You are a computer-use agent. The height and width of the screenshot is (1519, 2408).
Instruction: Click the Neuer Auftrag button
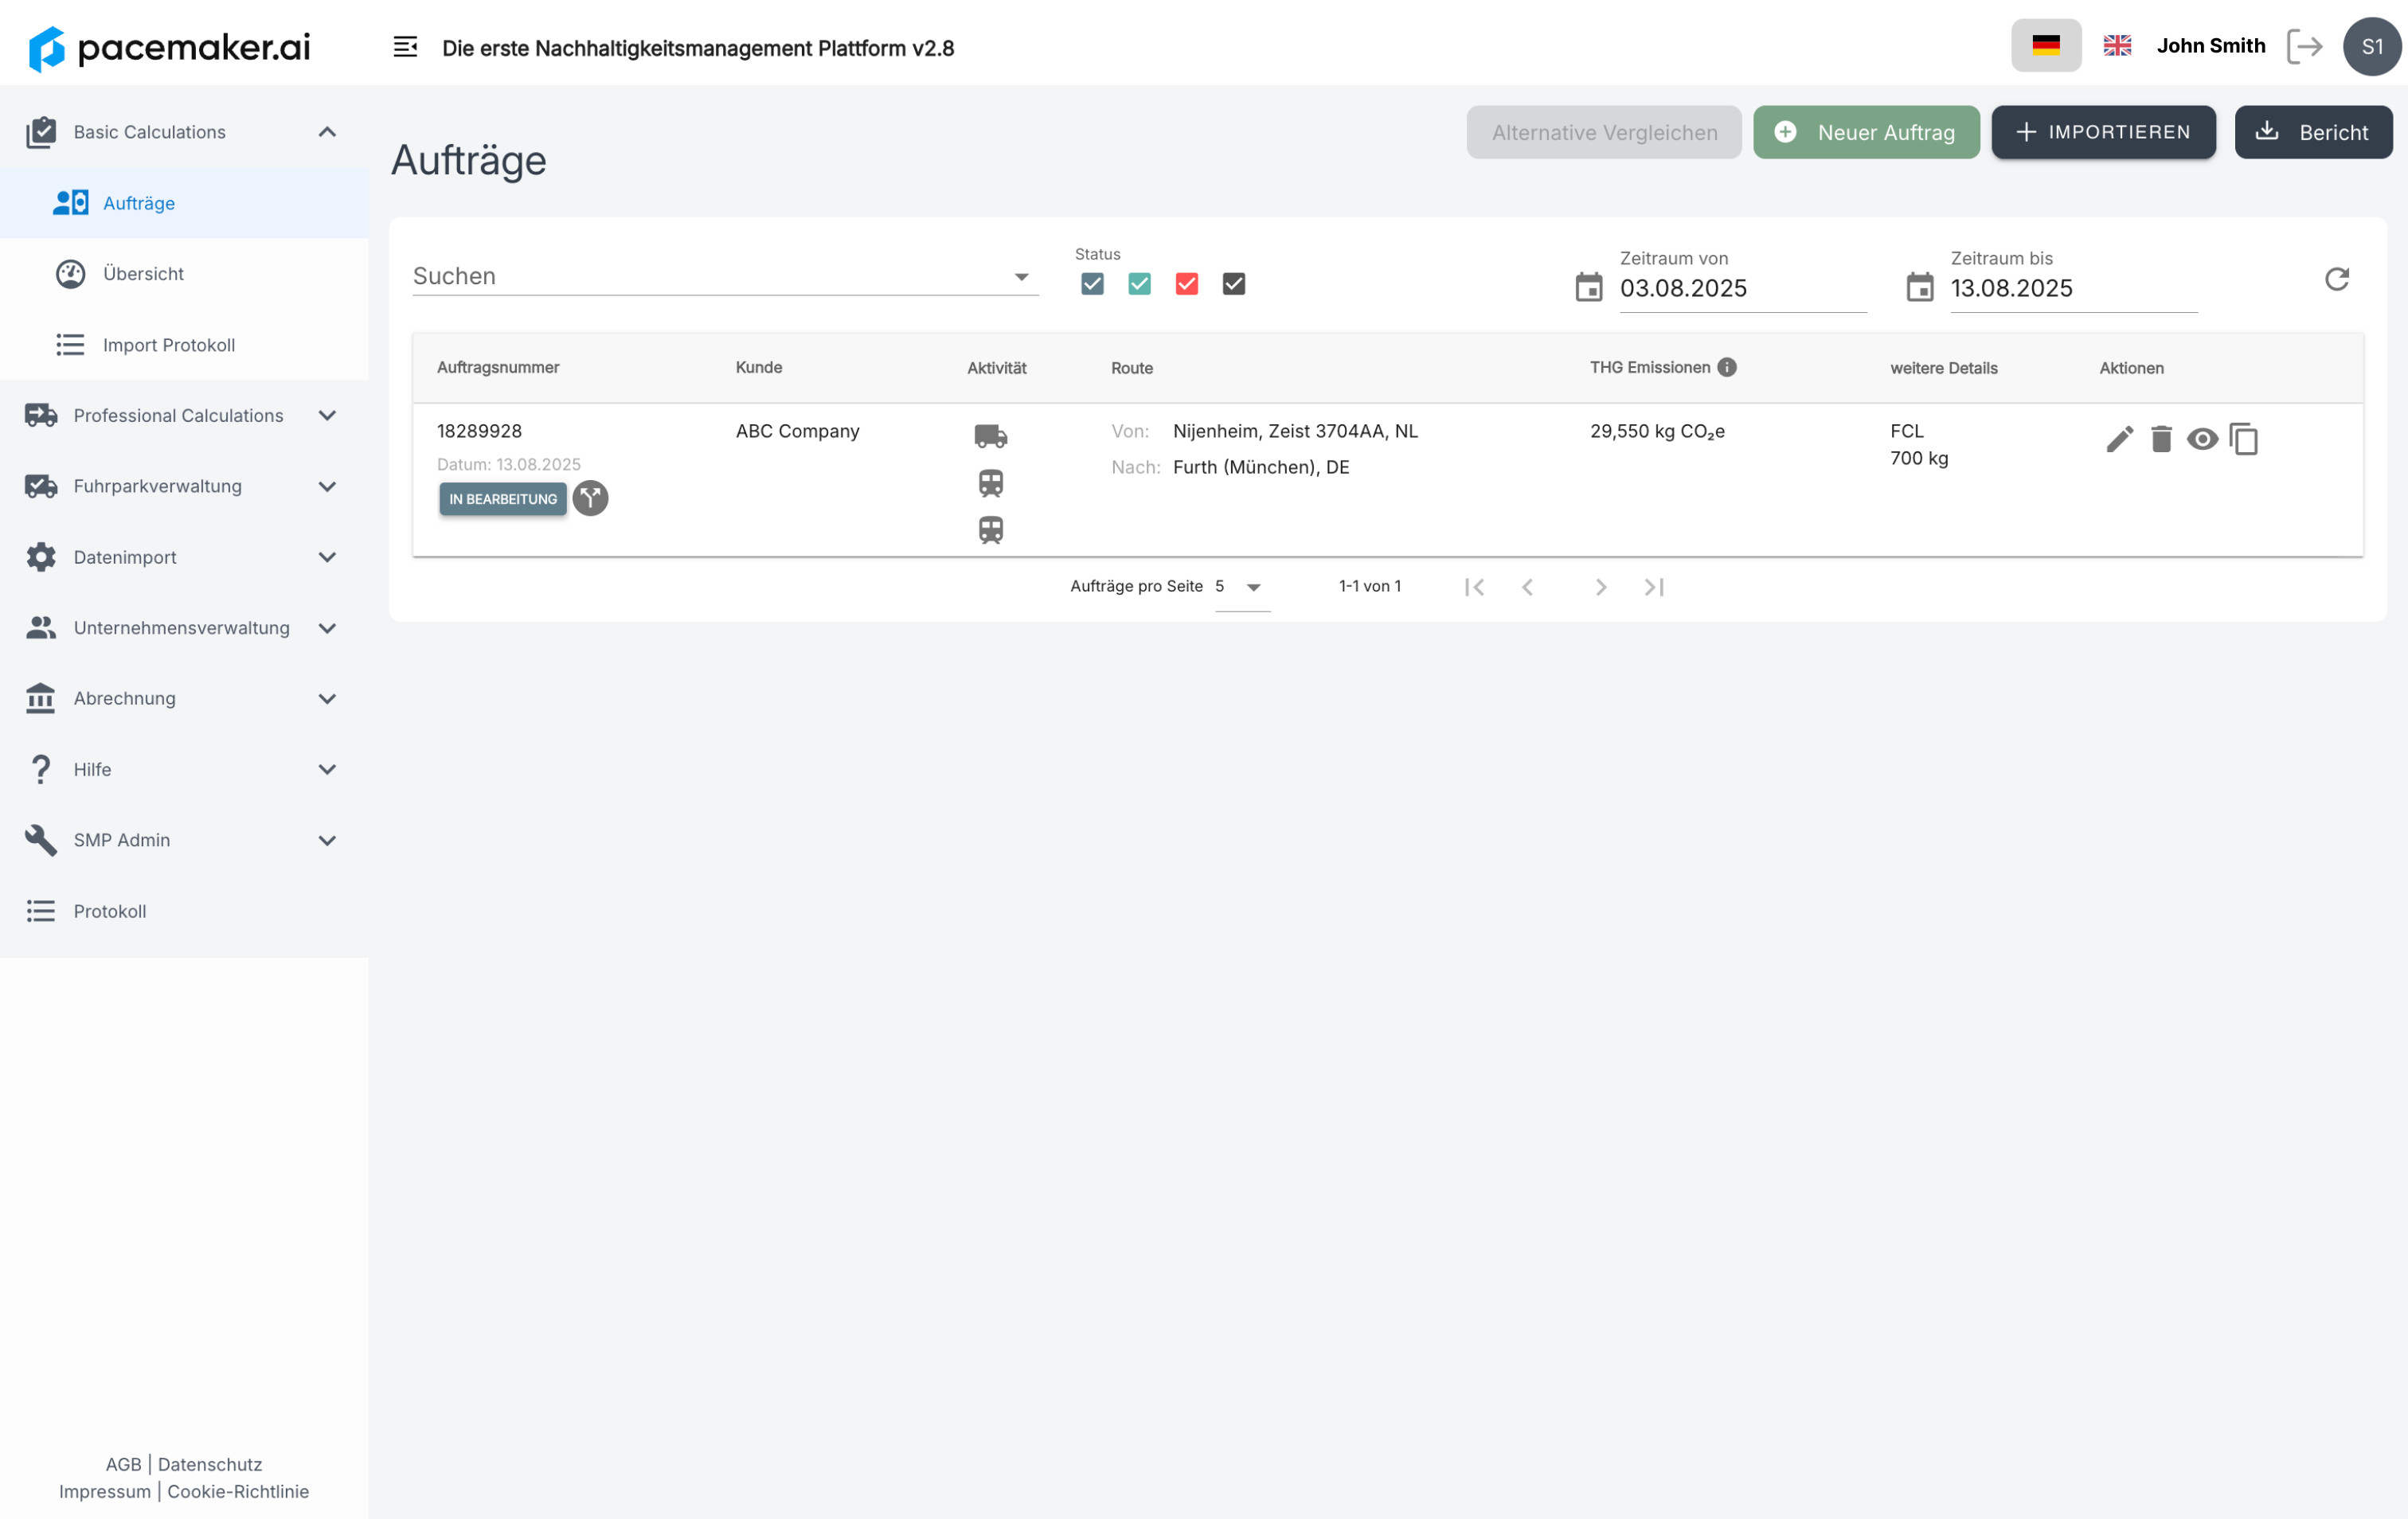click(1865, 132)
